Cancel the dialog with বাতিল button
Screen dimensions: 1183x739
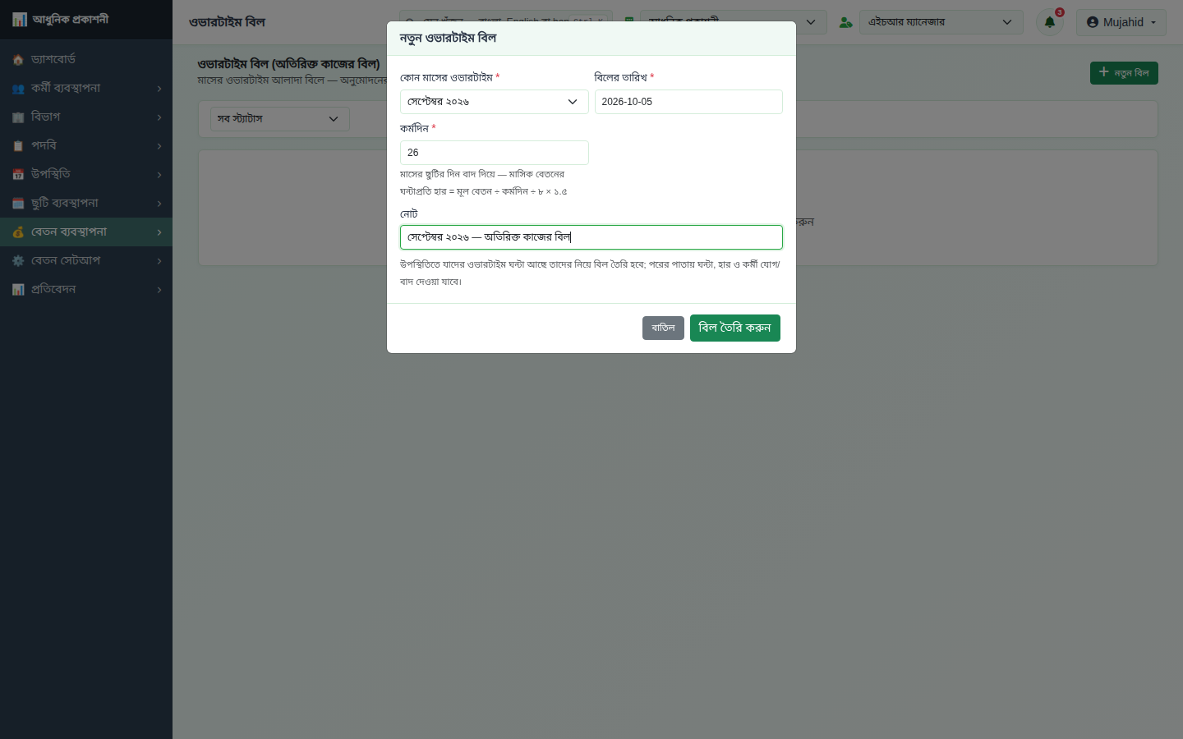click(x=663, y=328)
